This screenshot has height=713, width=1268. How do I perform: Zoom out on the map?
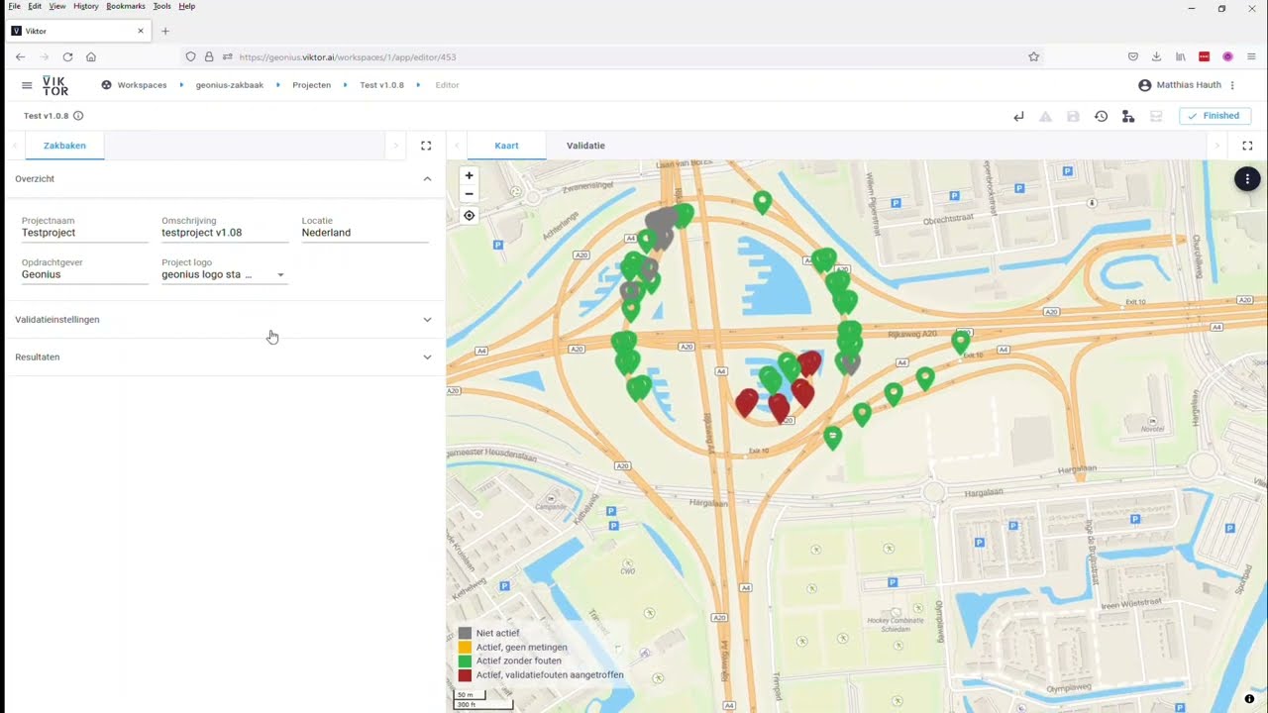(469, 193)
